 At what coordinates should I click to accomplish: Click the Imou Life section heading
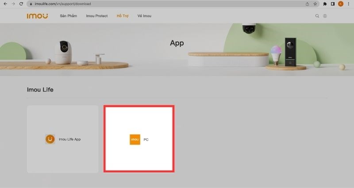[40, 90]
